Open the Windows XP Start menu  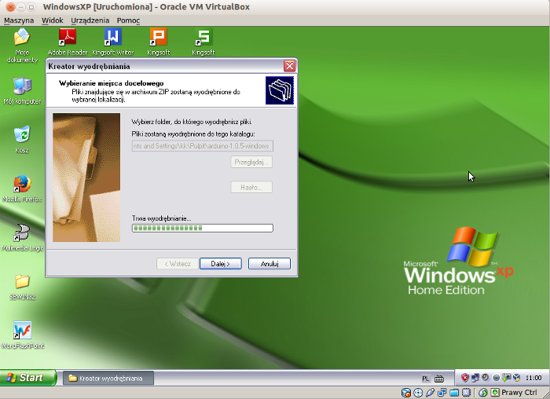click(x=28, y=378)
